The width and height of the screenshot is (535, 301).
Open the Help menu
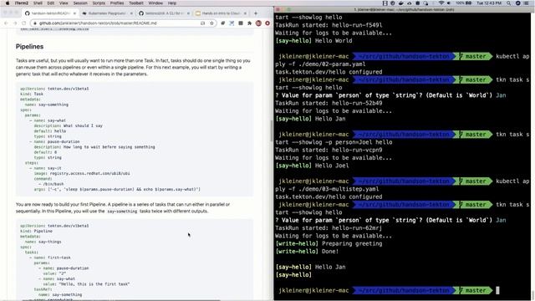[x=172, y=3]
